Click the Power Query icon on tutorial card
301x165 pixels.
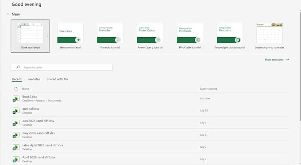coord(158,40)
